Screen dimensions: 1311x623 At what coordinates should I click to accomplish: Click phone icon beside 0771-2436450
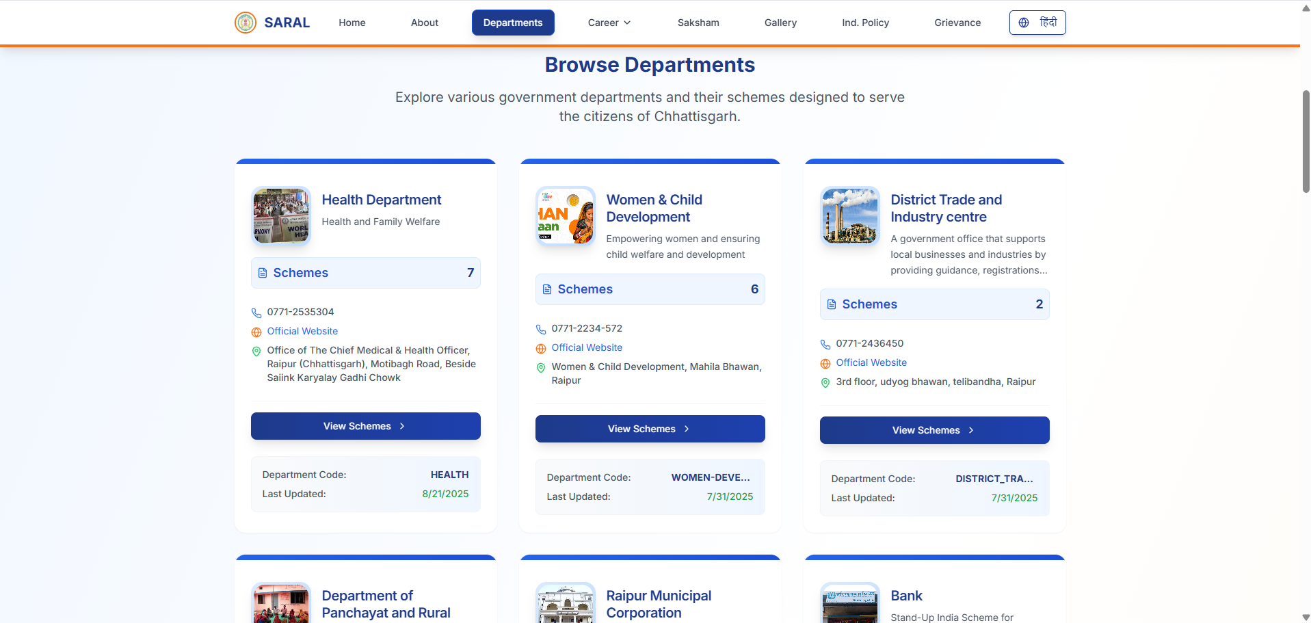coord(825,344)
